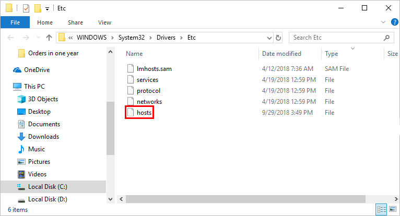Open OneDrive in navigation pane

tap(37, 70)
